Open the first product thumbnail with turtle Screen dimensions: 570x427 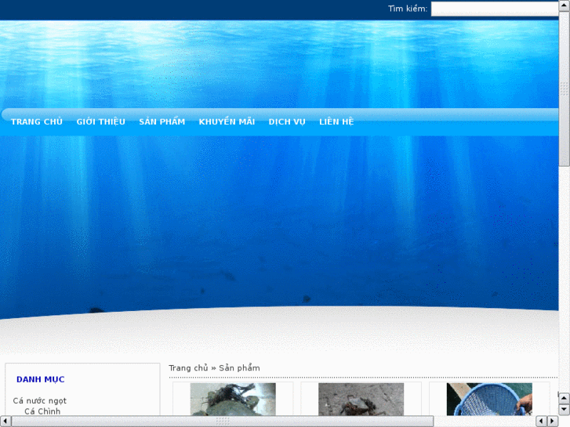click(233, 399)
